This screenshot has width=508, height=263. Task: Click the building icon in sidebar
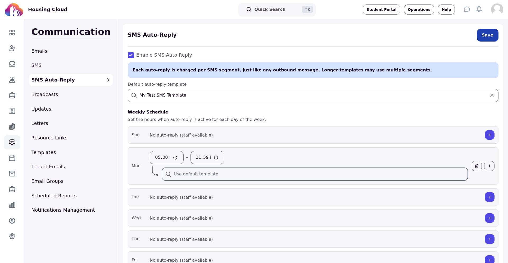(x=12, y=111)
